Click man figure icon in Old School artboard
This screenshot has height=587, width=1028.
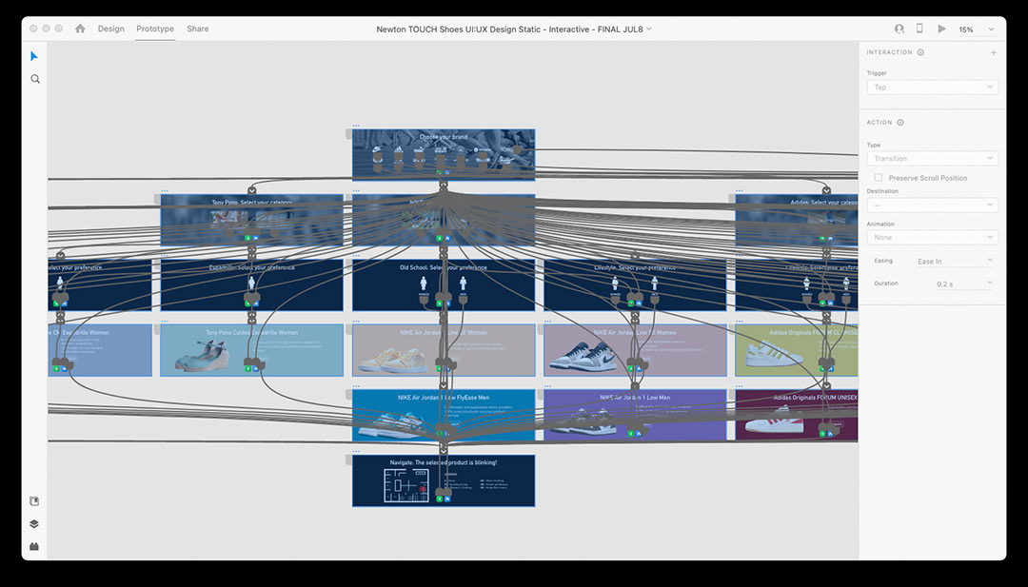tap(463, 284)
